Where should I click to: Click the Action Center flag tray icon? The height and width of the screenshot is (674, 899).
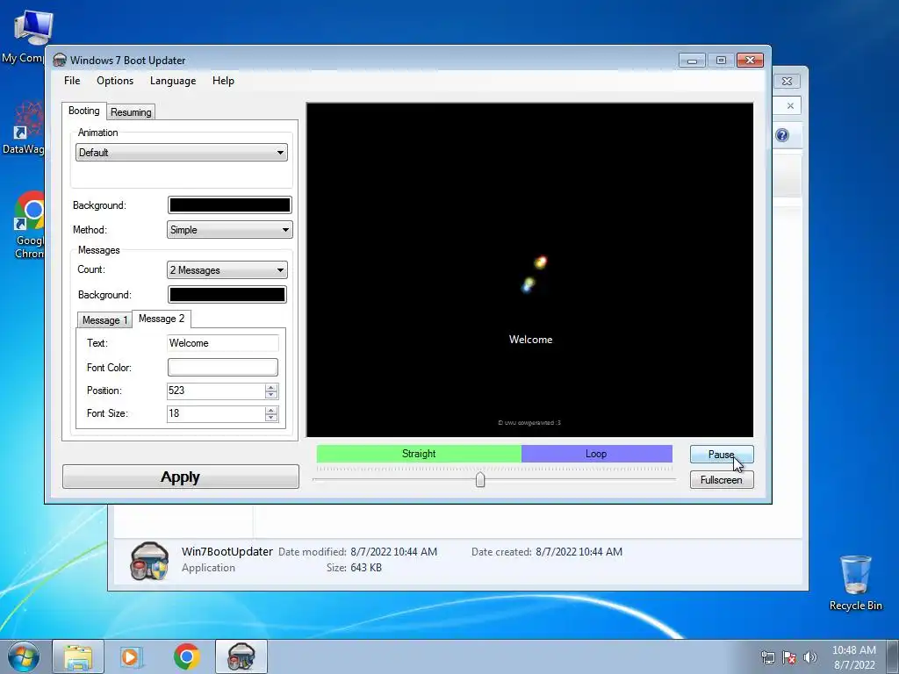pyautogui.click(x=789, y=657)
